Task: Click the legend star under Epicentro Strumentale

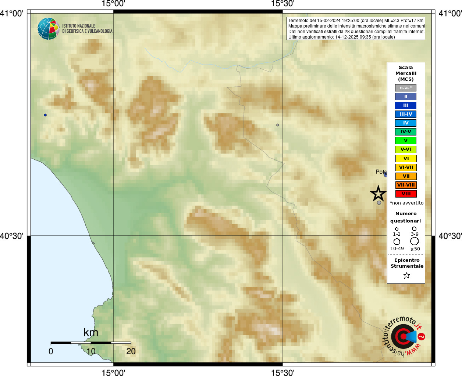Action: point(406,275)
